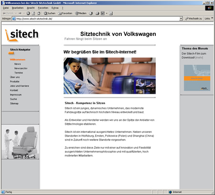Screen dimensions: 215x195
Task: Click the 'Fahren fängt beim Sitzen an' slogan
Action: (86, 39)
